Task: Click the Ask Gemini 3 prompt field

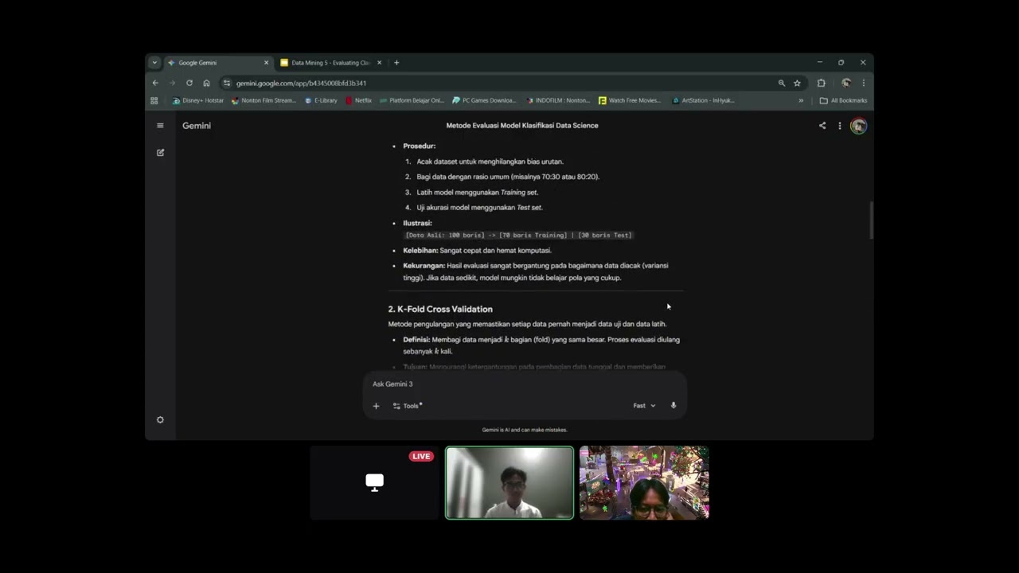Action: [525, 384]
